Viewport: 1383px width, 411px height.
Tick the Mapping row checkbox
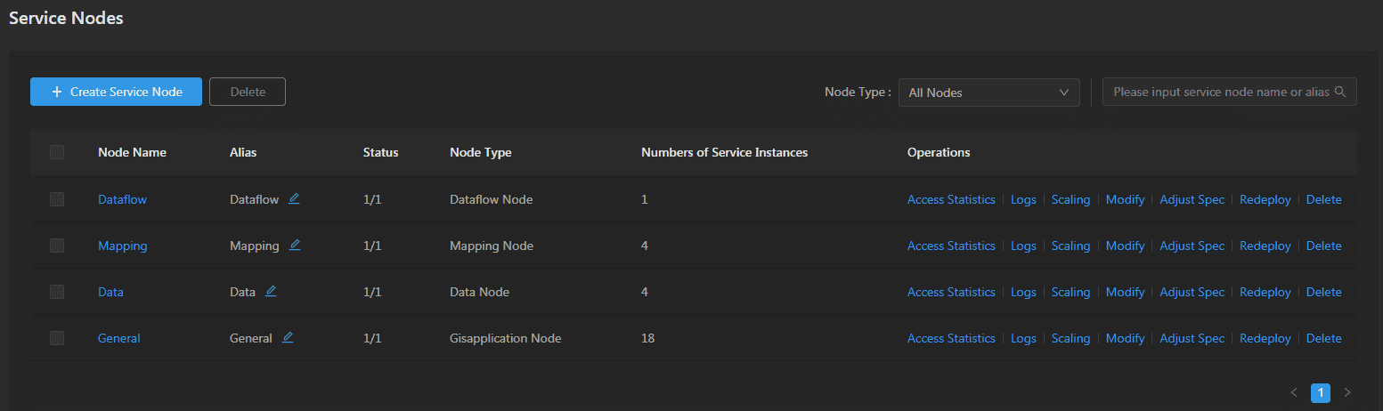[x=57, y=246]
